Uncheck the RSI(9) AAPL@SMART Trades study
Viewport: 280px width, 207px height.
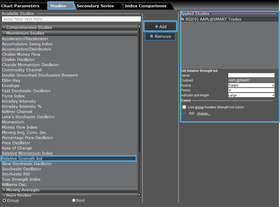click(x=183, y=19)
